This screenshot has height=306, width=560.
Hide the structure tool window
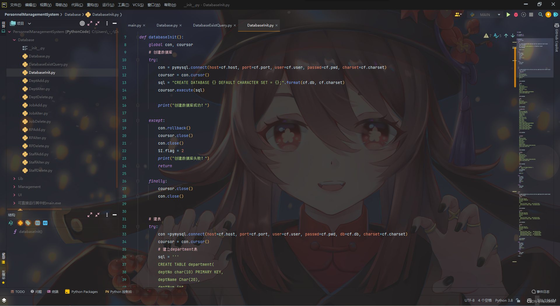pyautogui.click(x=115, y=215)
